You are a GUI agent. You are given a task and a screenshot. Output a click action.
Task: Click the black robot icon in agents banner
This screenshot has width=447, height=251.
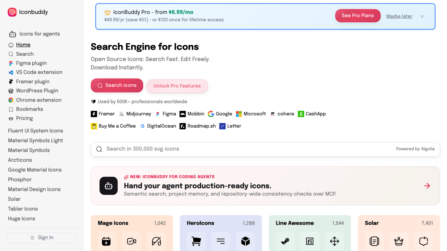tap(108, 186)
